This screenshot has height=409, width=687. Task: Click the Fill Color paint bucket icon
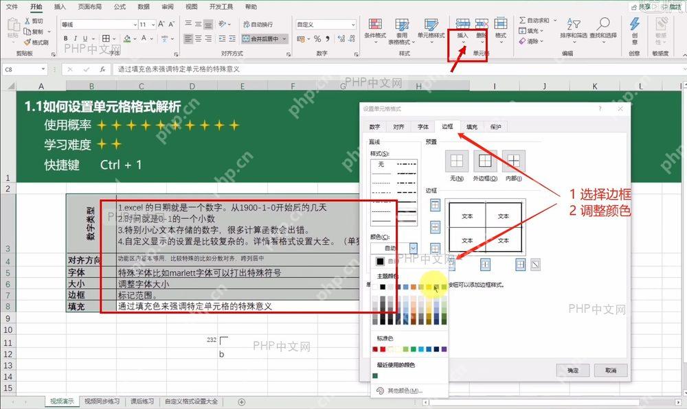(127, 38)
